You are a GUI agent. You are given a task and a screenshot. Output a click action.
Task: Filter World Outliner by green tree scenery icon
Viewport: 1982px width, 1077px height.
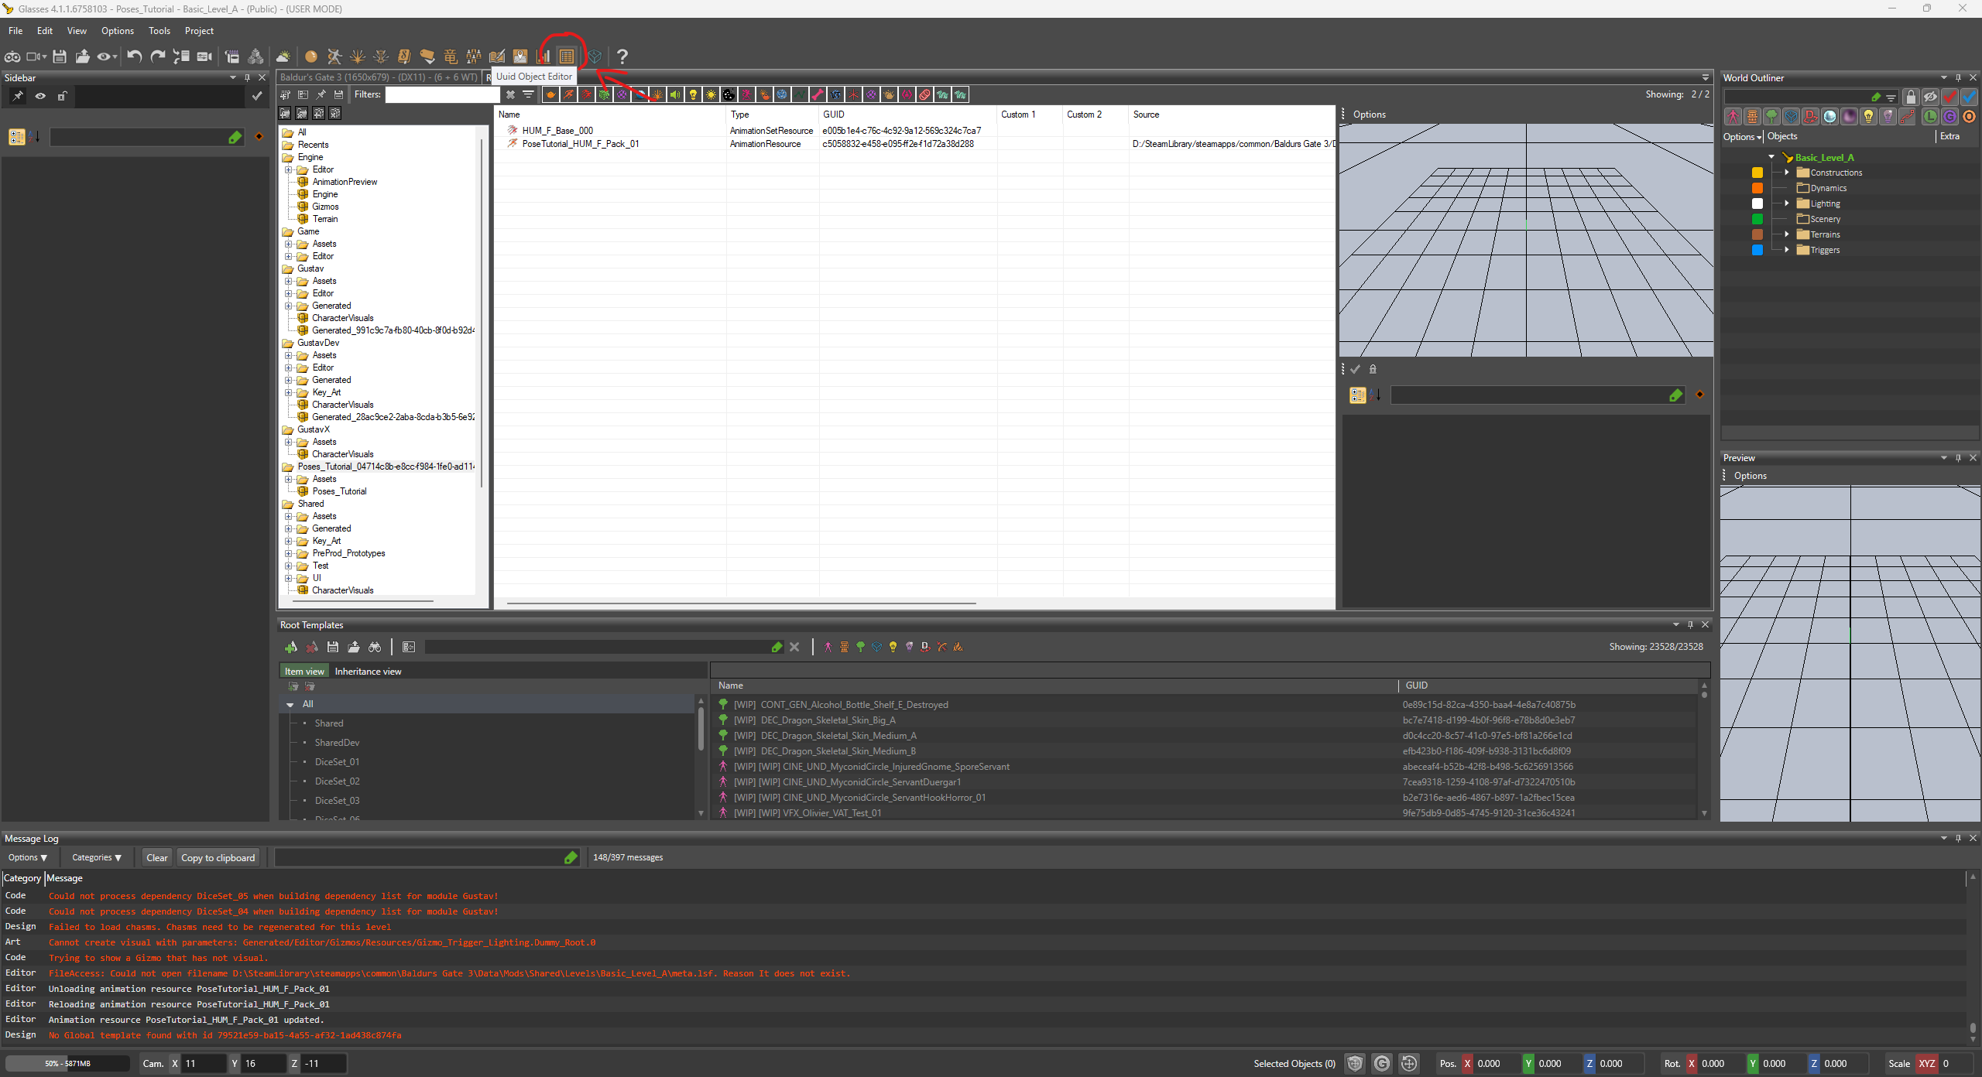pos(1771,117)
